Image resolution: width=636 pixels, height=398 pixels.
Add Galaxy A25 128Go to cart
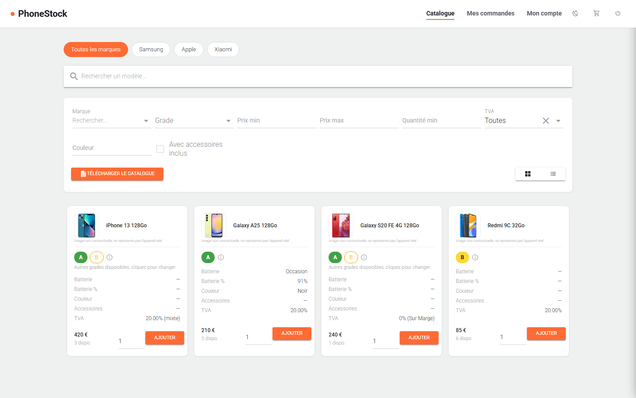[x=292, y=333]
